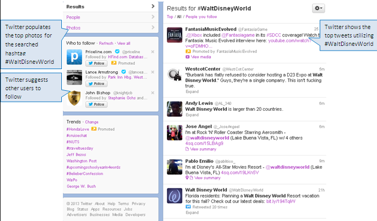This screenshot has width=377, height=221.
Task: Click promoted icon on Fantasia tweet
Action: pyautogui.click(x=188, y=51)
